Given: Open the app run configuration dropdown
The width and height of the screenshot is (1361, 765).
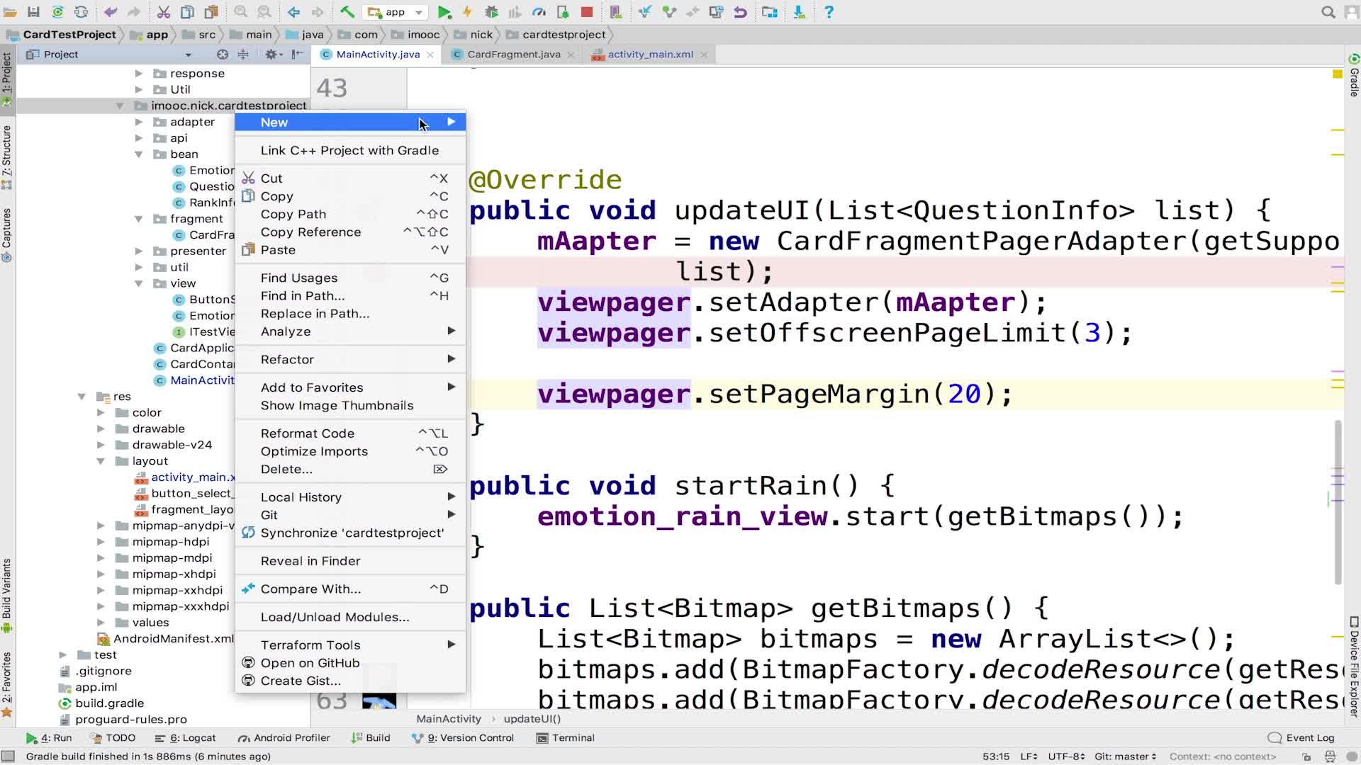Looking at the screenshot, I should point(396,12).
